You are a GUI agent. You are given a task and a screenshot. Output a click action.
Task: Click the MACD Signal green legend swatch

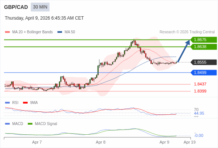[x=30, y=124]
